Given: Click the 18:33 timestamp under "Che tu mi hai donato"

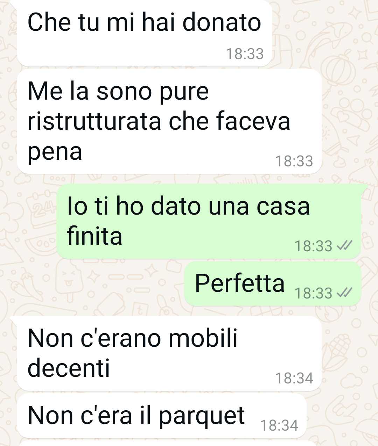Looking at the screenshot, I should [x=245, y=54].
